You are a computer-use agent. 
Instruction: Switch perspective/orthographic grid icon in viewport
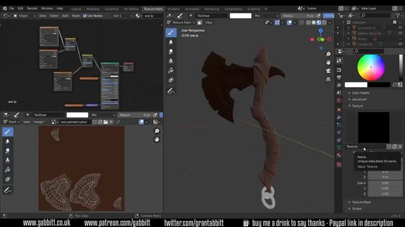tap(328, 79)
